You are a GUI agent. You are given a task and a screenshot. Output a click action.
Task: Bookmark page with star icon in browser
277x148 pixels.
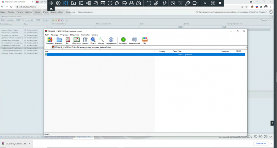246,7
